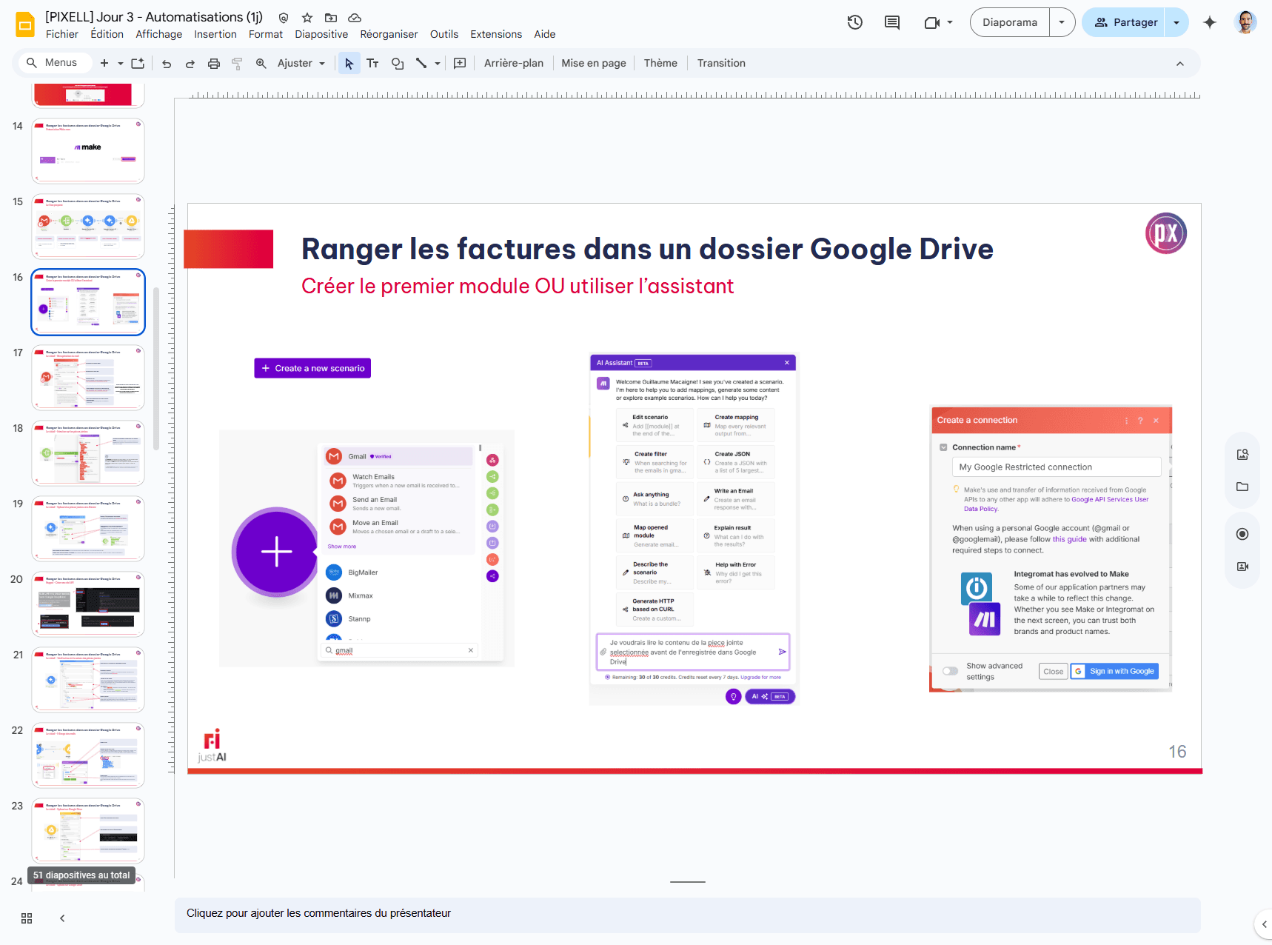The image size is (1272, 945).
Task: Print the presentation
Action: [x=214, y=63]
